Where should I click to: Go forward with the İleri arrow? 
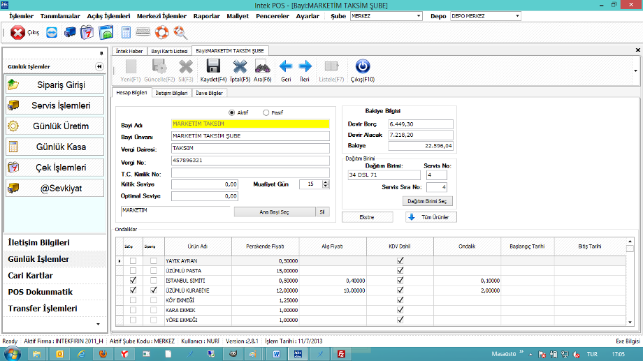coord(305,67)
